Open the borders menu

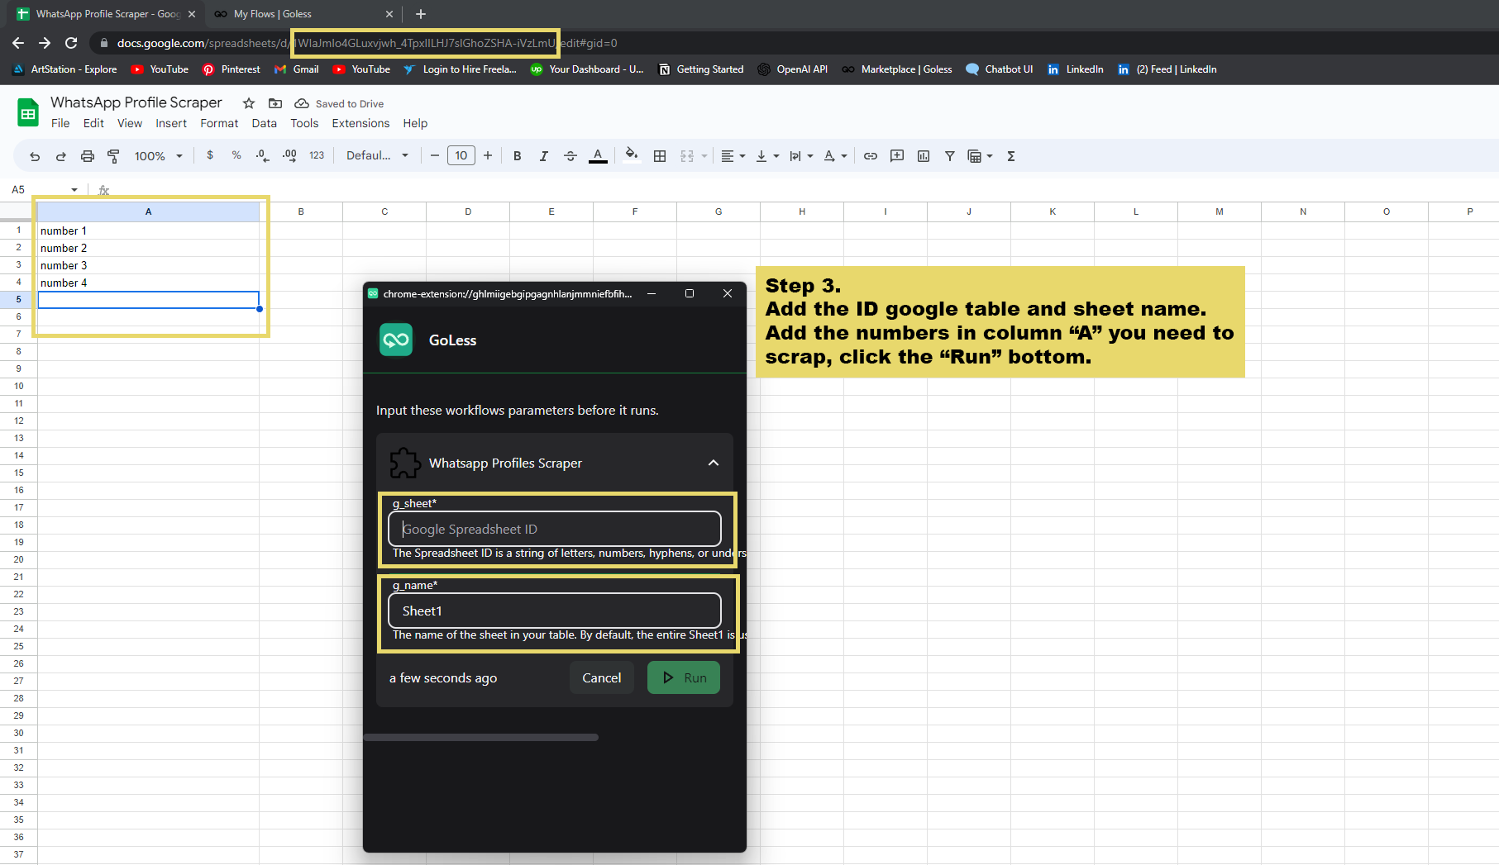click(660, 156)
